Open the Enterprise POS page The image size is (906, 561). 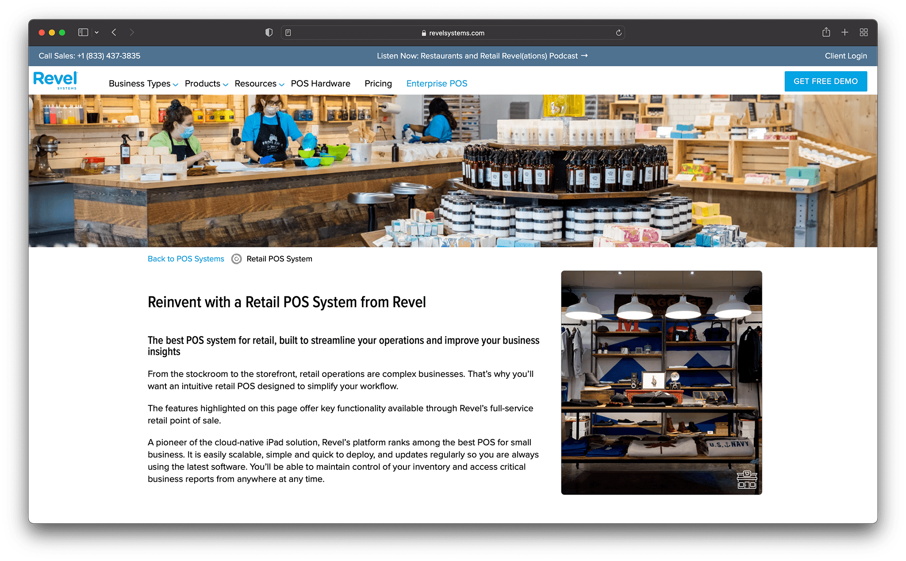[x=437, y=84]
